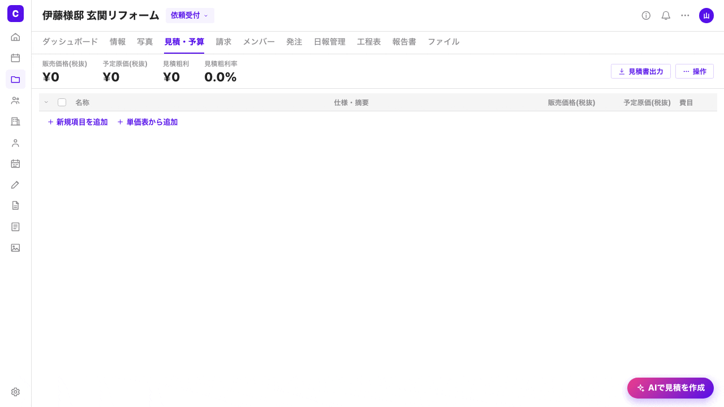Switch to the ダッシュボード tab
Screen dimensions: 724x407
pos(70,42)
